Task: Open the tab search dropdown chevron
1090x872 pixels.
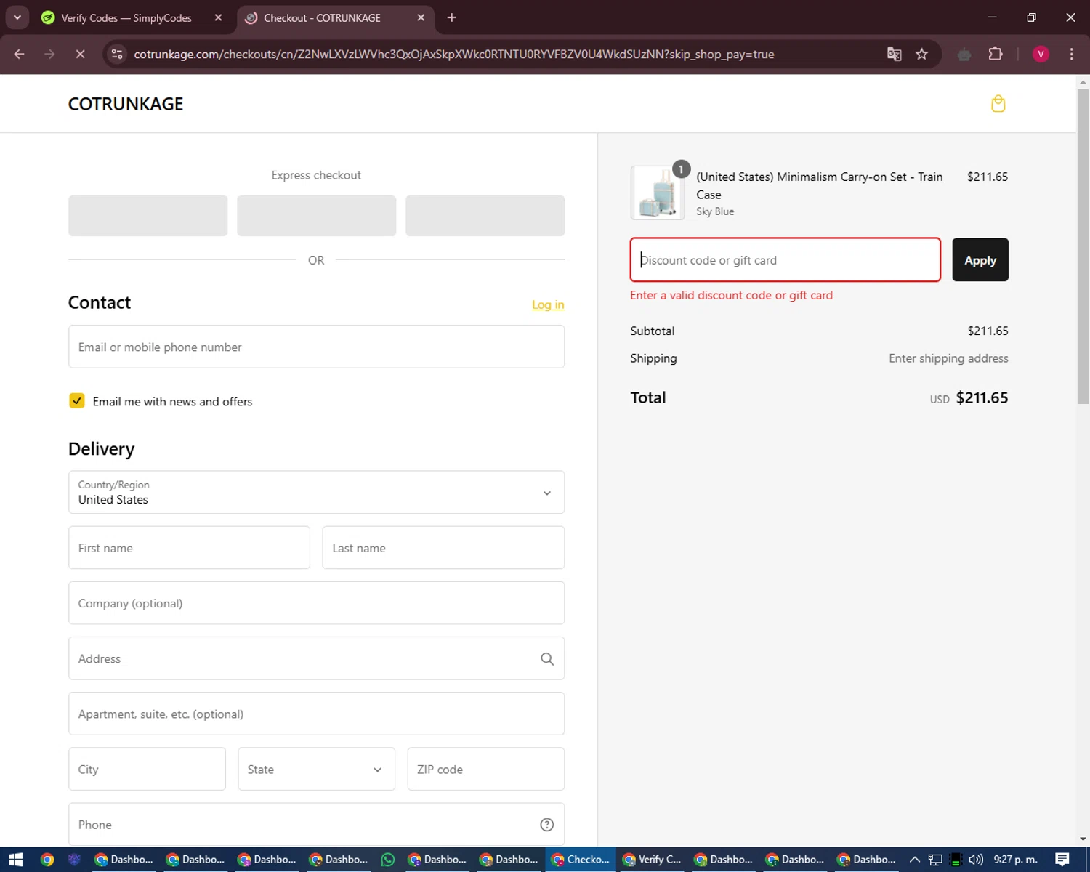Action: pos(17,17)
